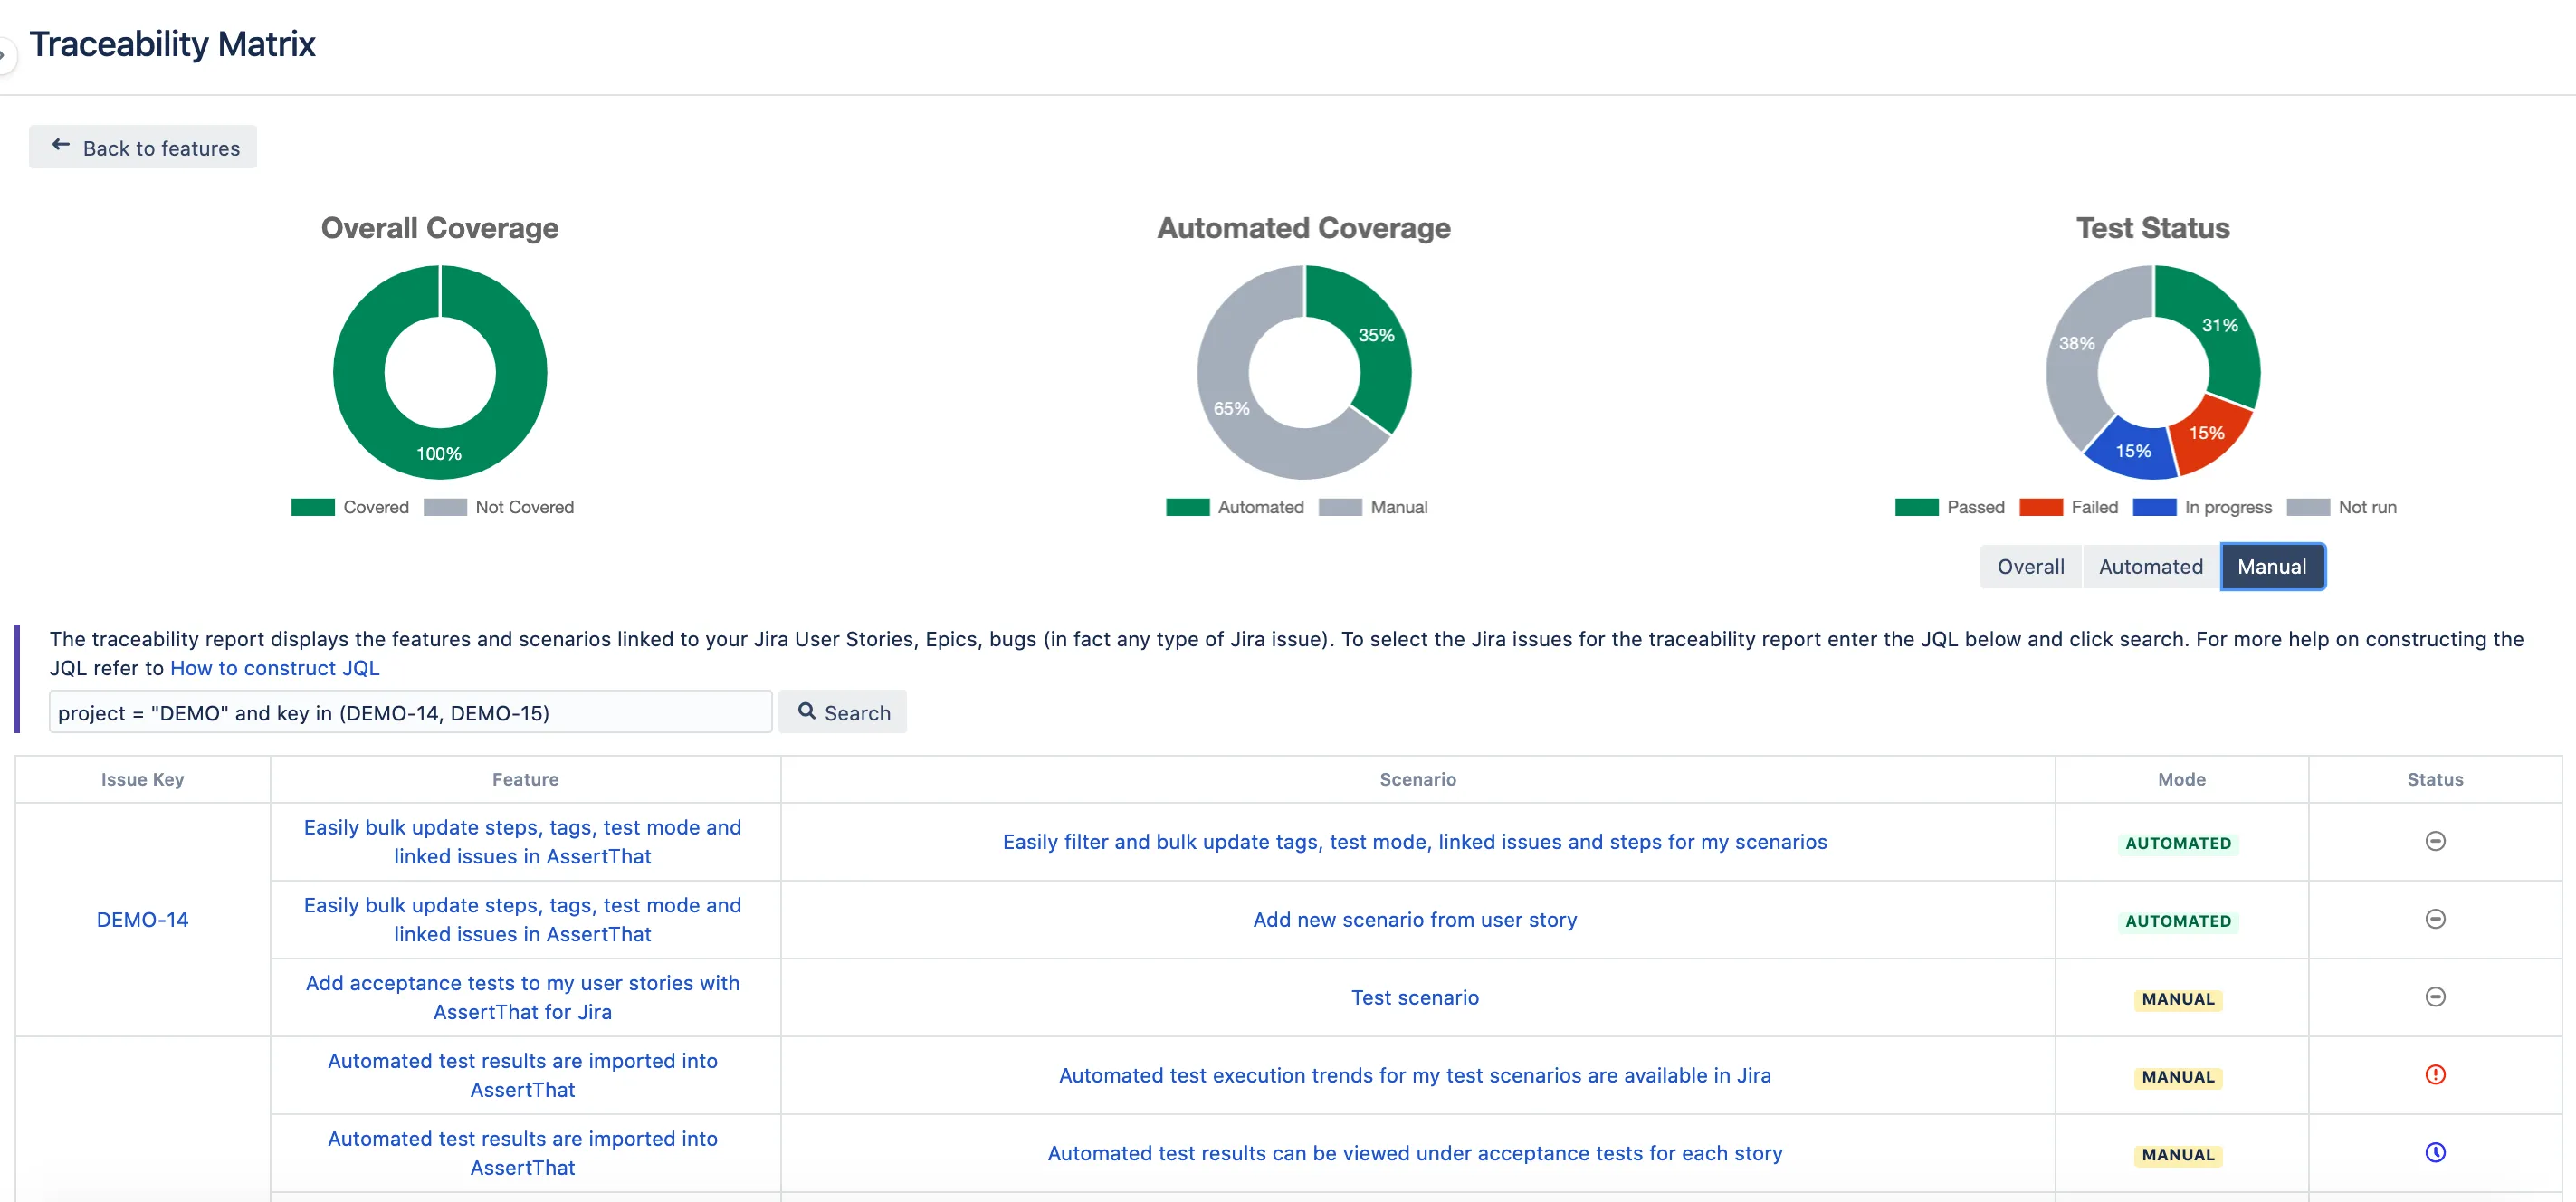Screen dimensions: 2576x1202
Task: Open the Test scenario link
Action: (x=1414, y=998)
